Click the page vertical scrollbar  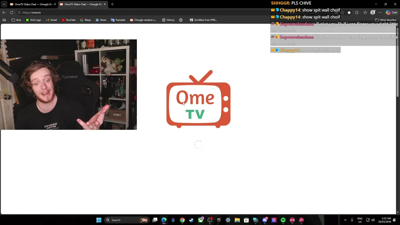398,62
